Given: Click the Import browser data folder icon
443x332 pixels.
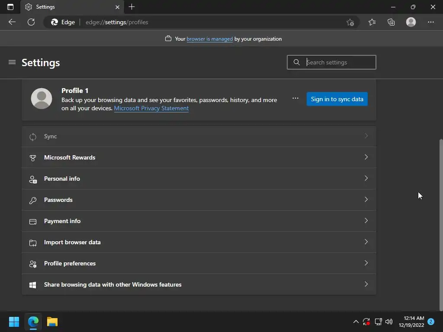Looking at the screenshot, I should [x=33, y=243].
